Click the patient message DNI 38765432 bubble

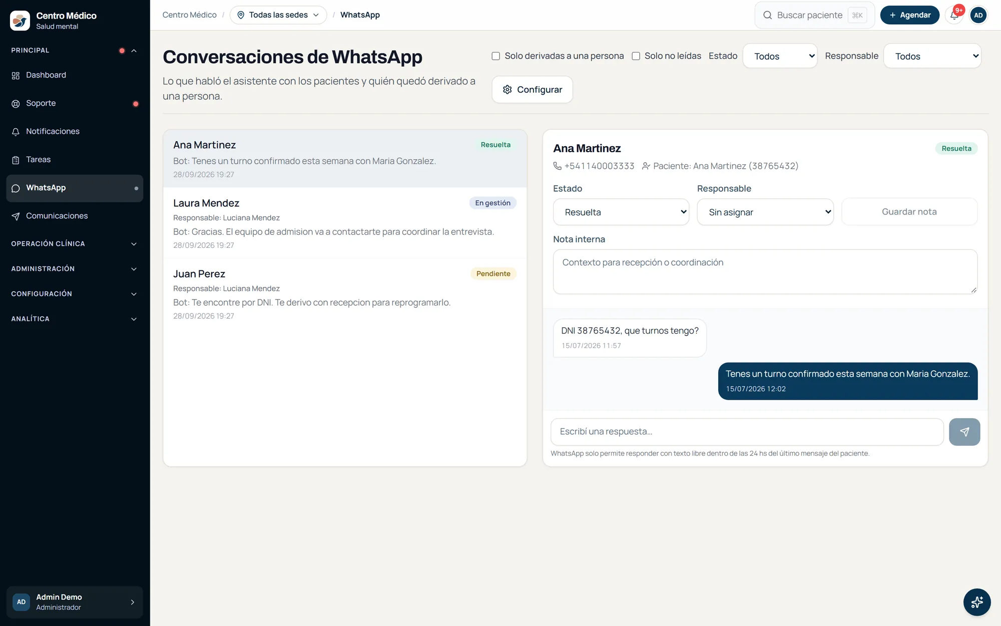[630, 338]
